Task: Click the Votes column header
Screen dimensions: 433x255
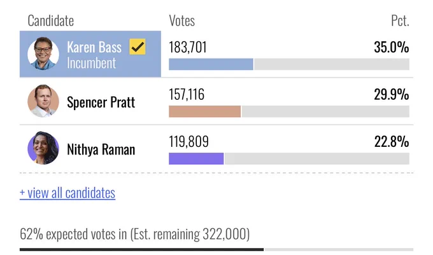Action: coord(182,21)
